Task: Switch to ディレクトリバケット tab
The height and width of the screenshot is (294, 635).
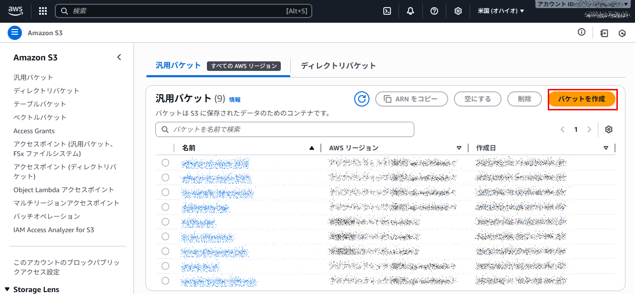Action: tap(338, 66)
